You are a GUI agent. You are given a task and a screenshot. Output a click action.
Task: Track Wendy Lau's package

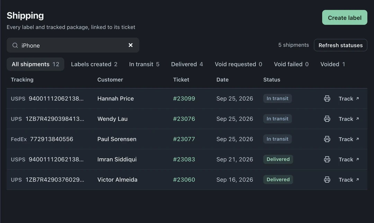click(349, 119)
